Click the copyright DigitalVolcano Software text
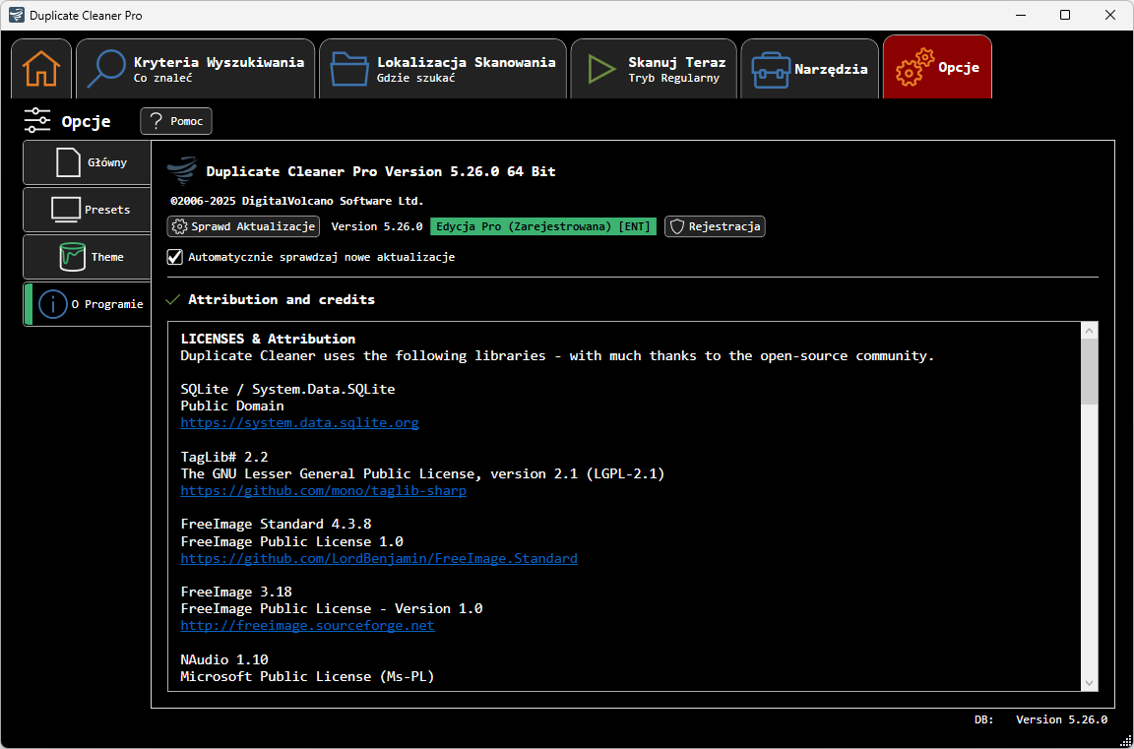This screenshot has height=749, width=1134. [296, 201]
